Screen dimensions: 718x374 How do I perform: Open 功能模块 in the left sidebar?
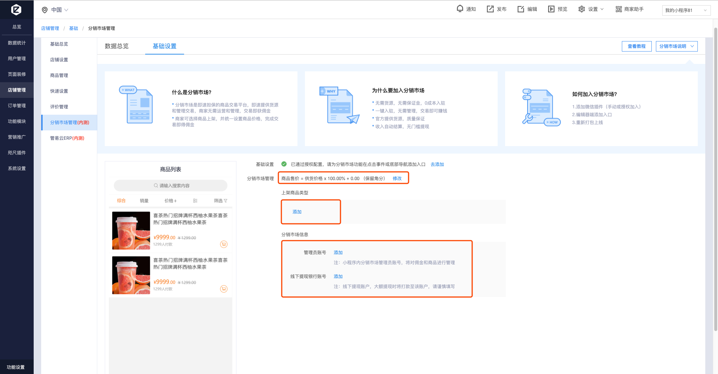click(x=17, y=121)
